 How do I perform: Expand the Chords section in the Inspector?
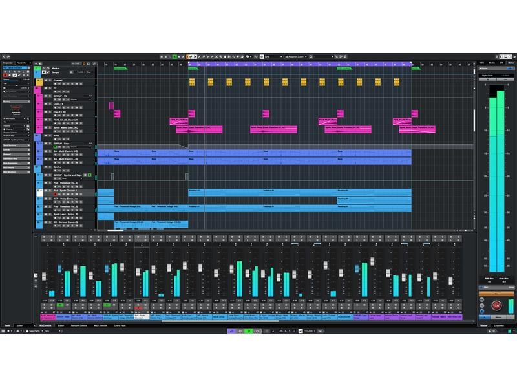16,150
